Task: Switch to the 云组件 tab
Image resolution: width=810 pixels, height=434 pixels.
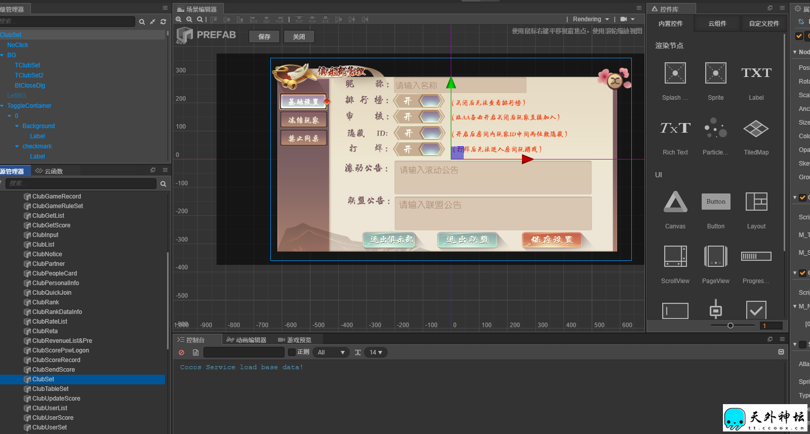Action: coord(717,23)
